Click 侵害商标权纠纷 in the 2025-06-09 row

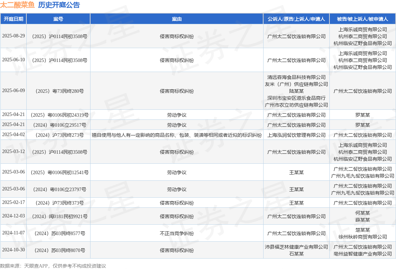coord(177,91)
